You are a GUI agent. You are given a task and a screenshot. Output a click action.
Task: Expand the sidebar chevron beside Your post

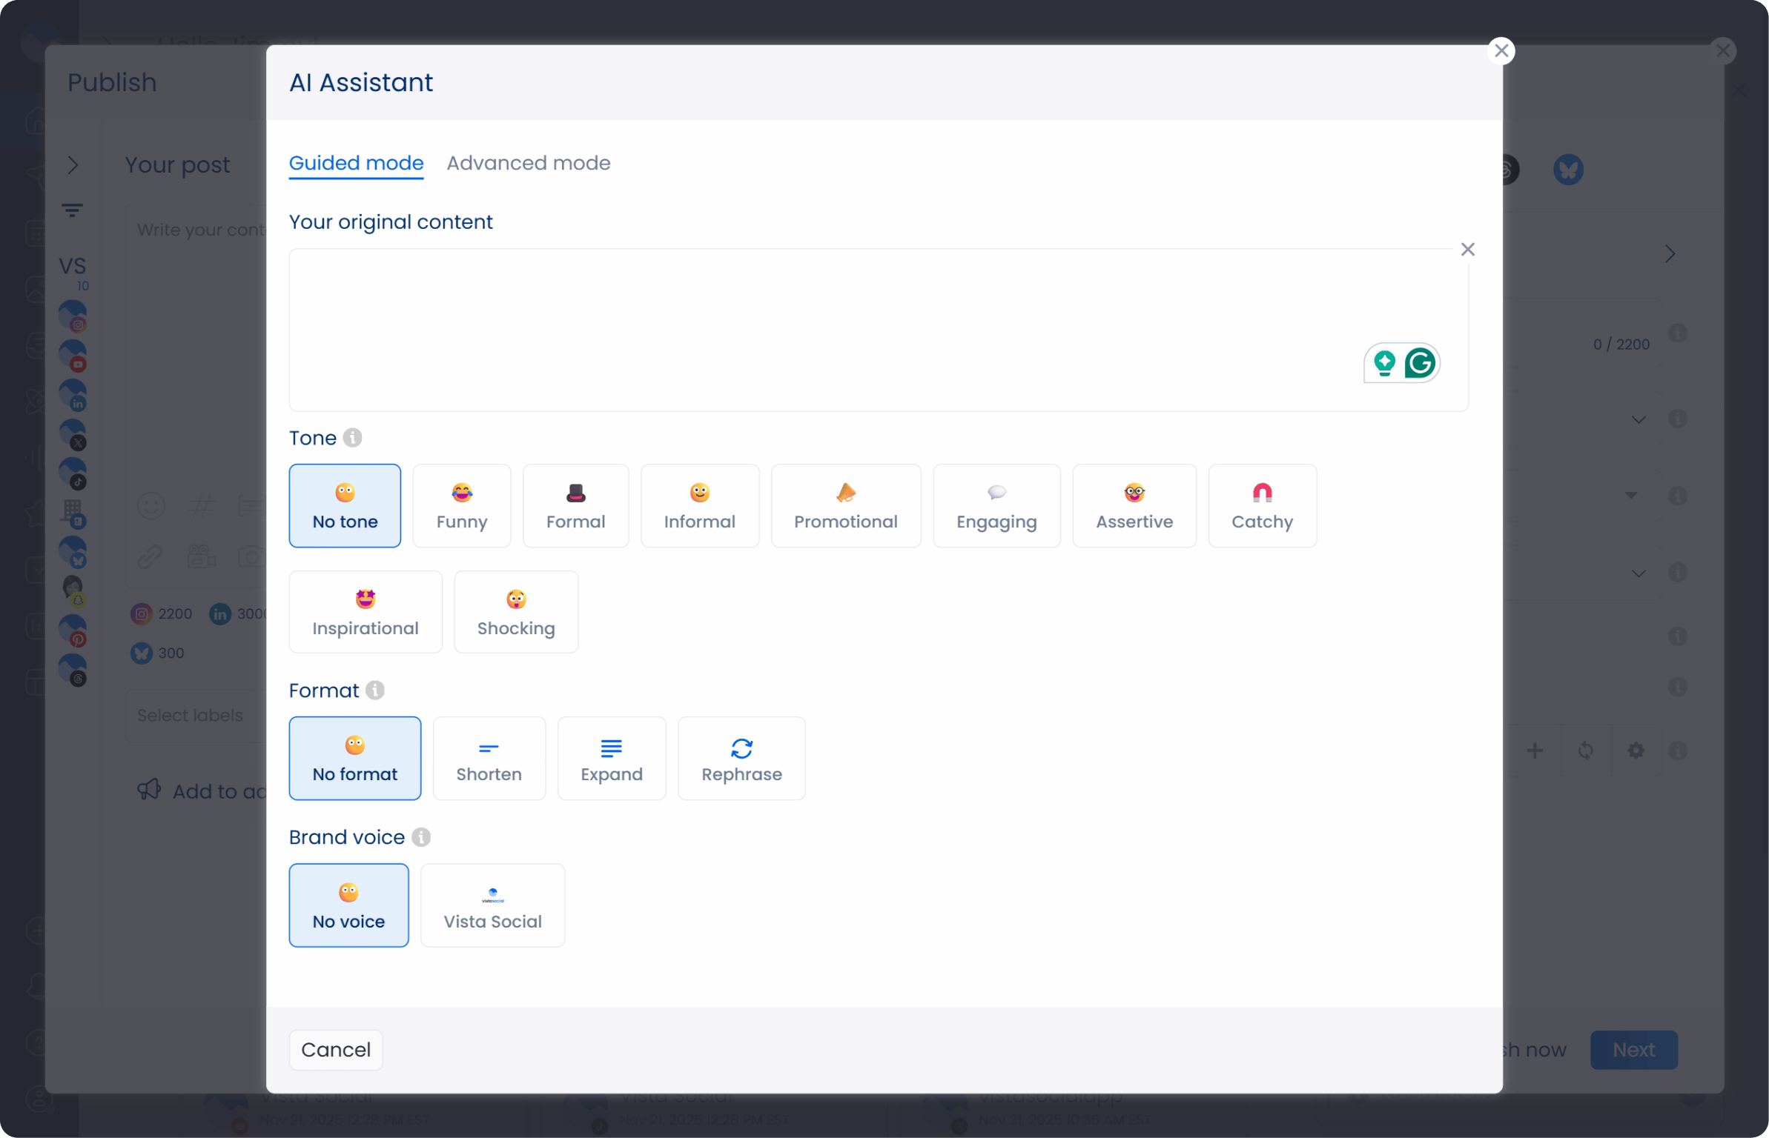[73, 165]
